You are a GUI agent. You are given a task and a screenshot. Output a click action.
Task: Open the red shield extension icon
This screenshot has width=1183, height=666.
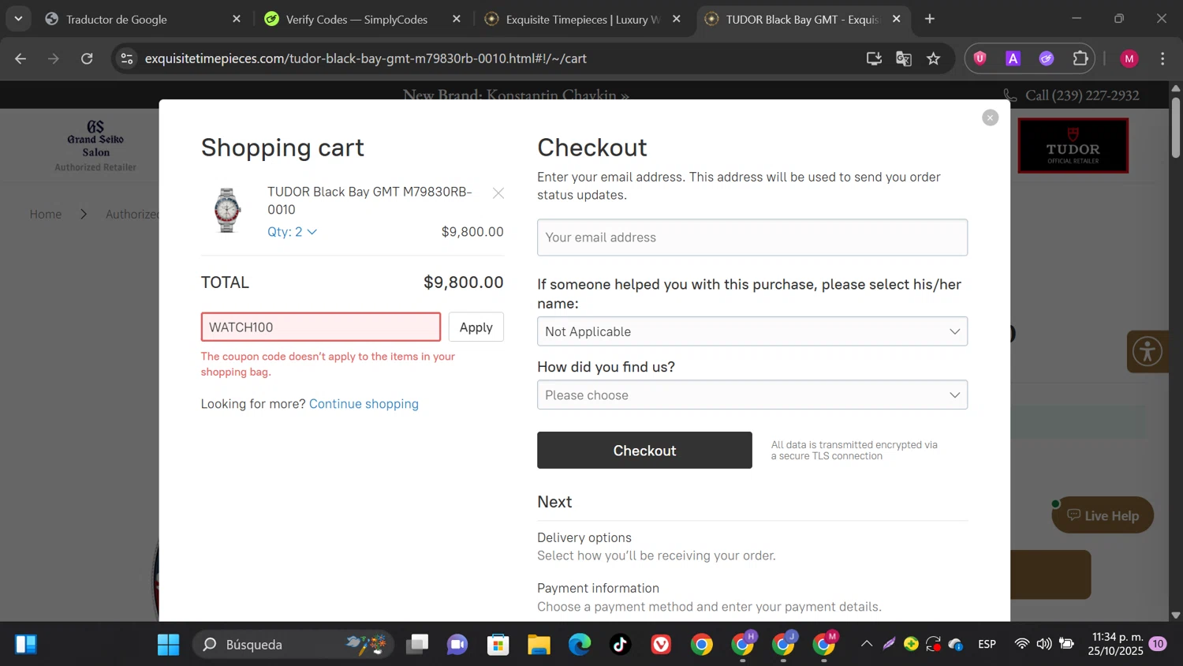(980, 58)
